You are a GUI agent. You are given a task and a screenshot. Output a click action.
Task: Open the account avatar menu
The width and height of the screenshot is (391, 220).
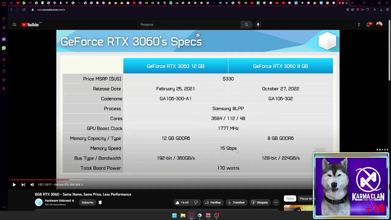pos(379,24)
